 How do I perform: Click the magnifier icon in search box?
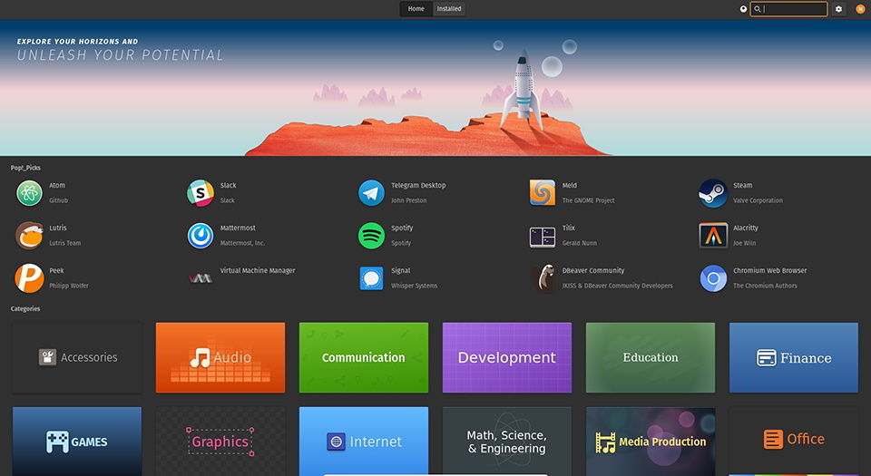click(757, 9)
